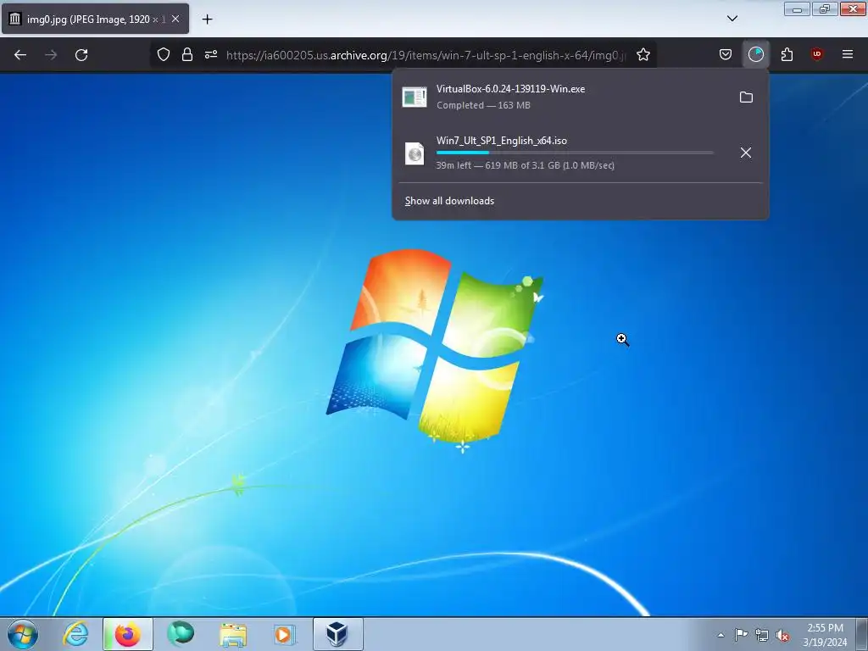The height and width of the screenshot is (651, 868).
Task: Reload the current page
Action: 81,54
